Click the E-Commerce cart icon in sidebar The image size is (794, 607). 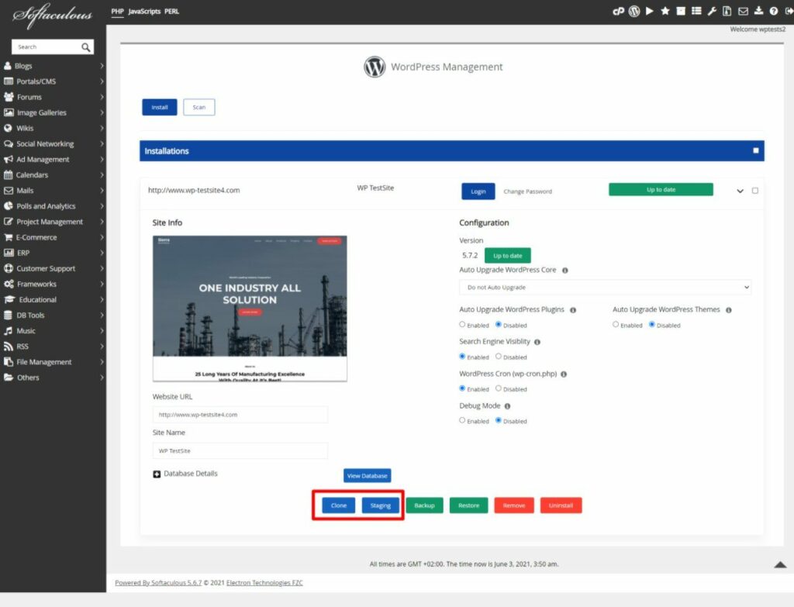tap(8, 237)
